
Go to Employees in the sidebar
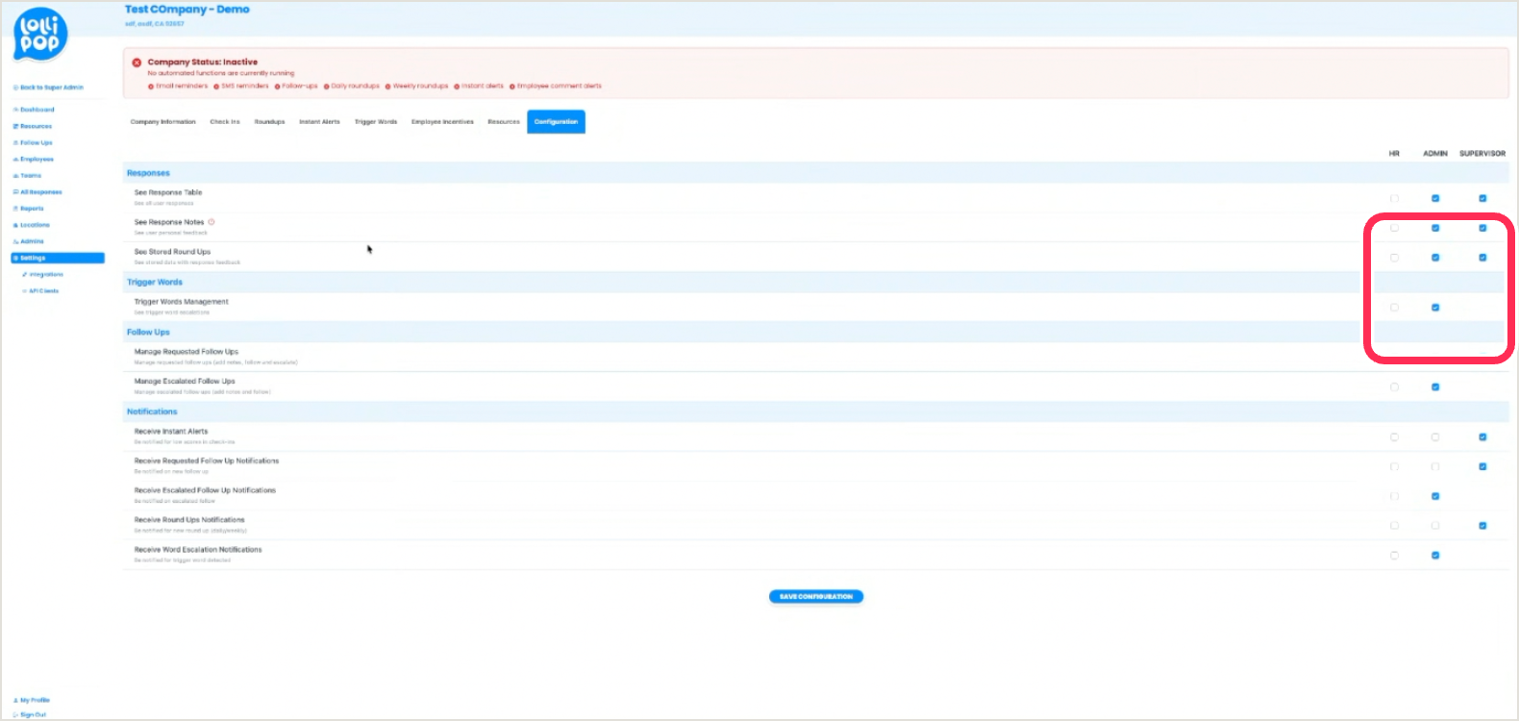click(x=34, y=160)
